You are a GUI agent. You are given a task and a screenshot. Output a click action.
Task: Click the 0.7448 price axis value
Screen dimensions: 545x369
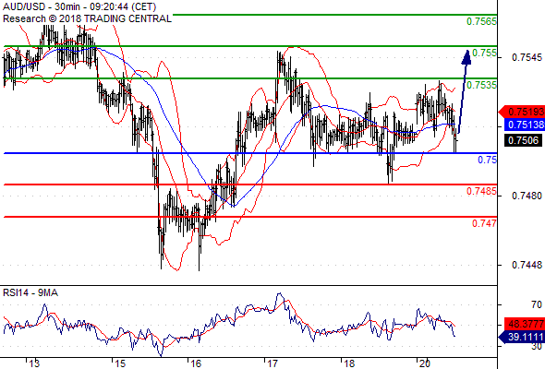click(x=527, y=265)
